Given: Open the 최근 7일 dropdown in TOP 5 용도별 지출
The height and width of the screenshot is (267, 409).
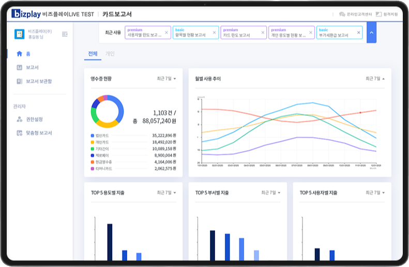Looking at the screenshot, I should point(166,192).
